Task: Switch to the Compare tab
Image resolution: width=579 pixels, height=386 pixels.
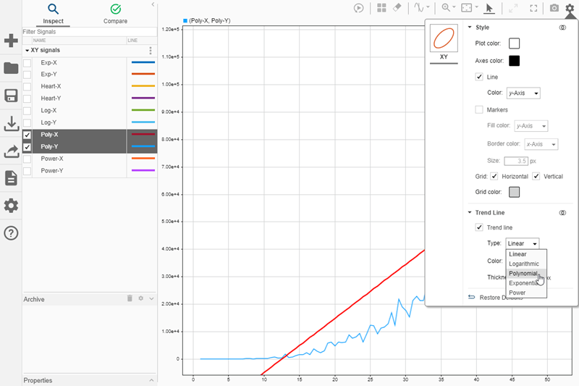Action: pyautogui.click(x=116, y=14)
